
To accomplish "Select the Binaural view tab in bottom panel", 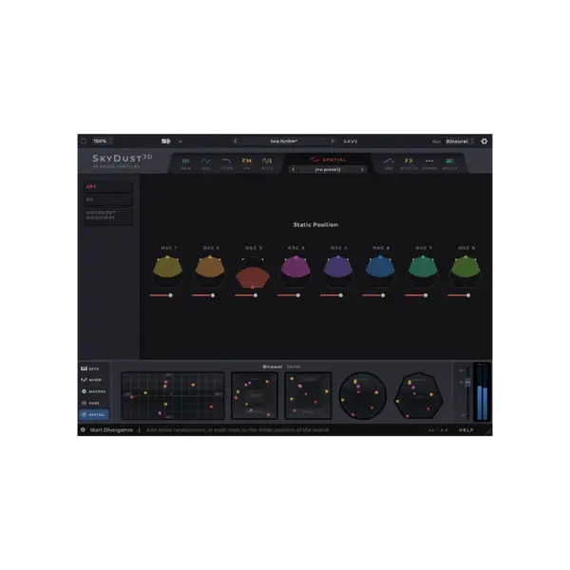I will [x=273, y=367].
